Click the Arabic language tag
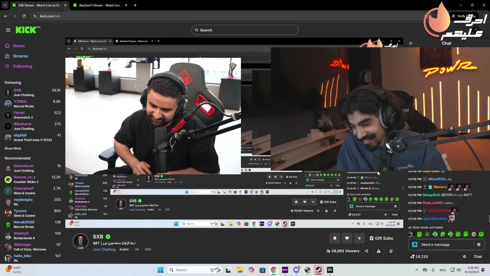This screenshot has width=490, height=276. pyautogui.click(x=124, y=250)
